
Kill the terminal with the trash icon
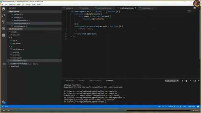click(x=186, y=81)
